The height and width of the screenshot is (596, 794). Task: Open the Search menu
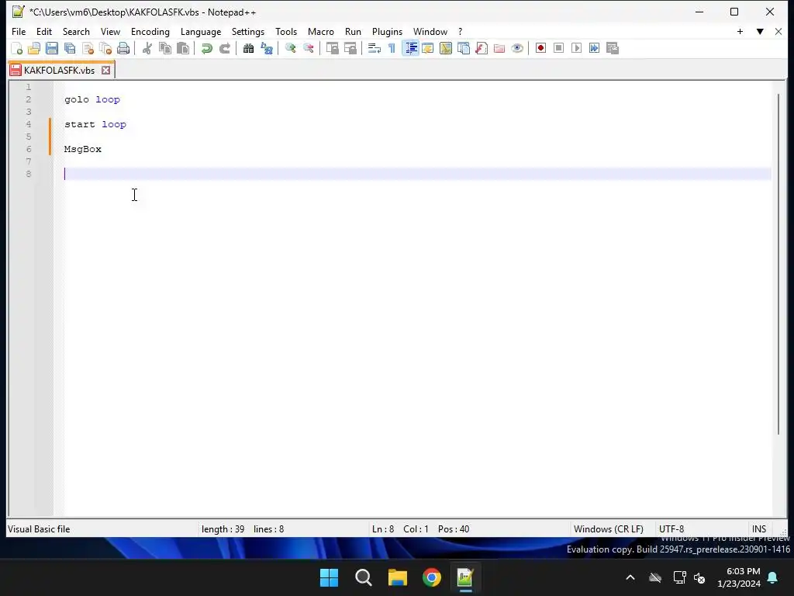coord(76,31)
